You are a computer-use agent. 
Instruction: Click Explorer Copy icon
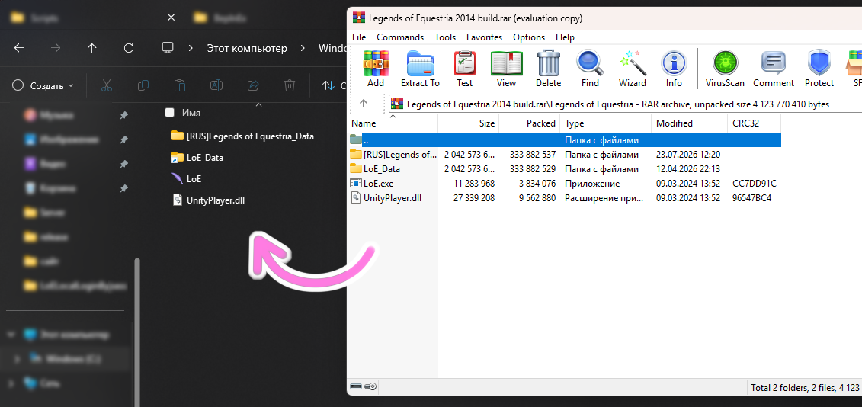click(143, 85)
